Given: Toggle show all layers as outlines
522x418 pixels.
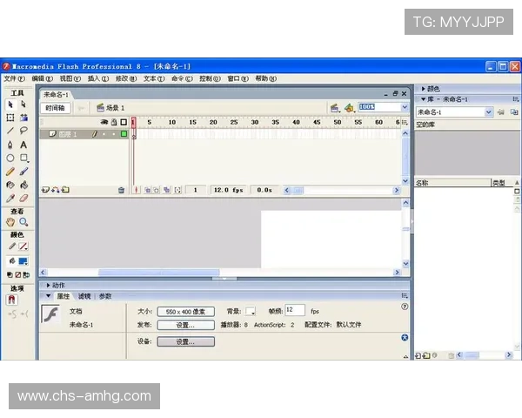Looking at the screenshot, I should (124, 122).
